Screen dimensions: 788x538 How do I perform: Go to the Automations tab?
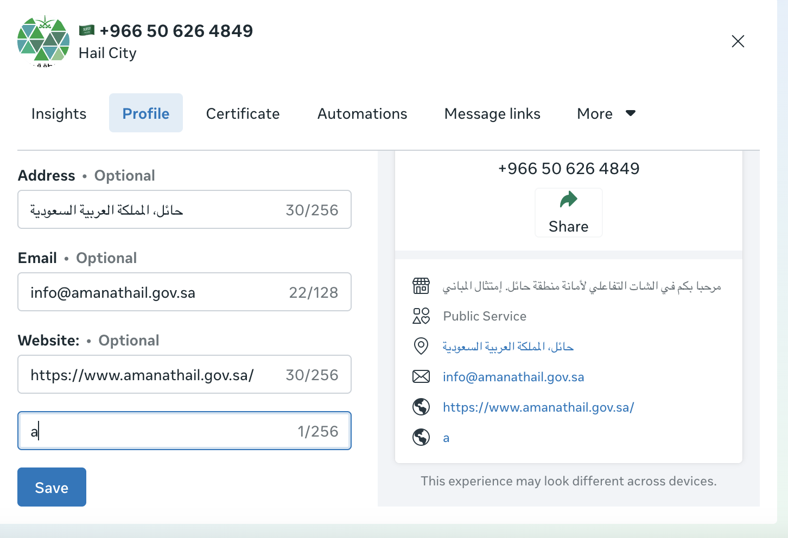(362, 113)
